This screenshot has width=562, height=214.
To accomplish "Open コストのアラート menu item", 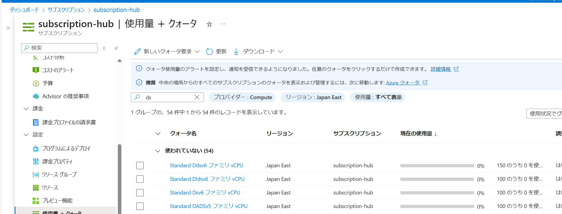I will tap(58, 70).
